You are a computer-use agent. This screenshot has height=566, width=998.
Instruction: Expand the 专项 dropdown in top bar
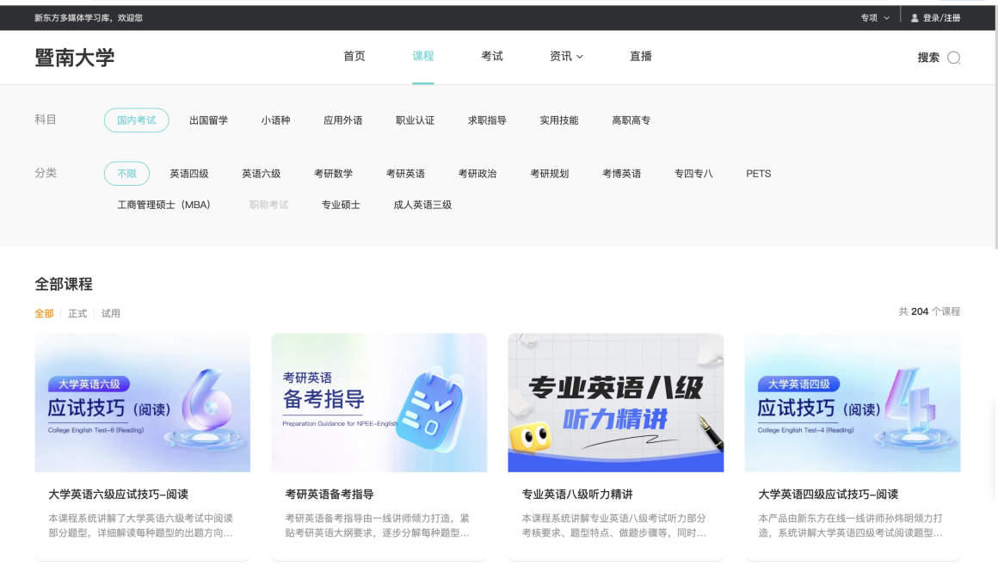tap(875, 18)
